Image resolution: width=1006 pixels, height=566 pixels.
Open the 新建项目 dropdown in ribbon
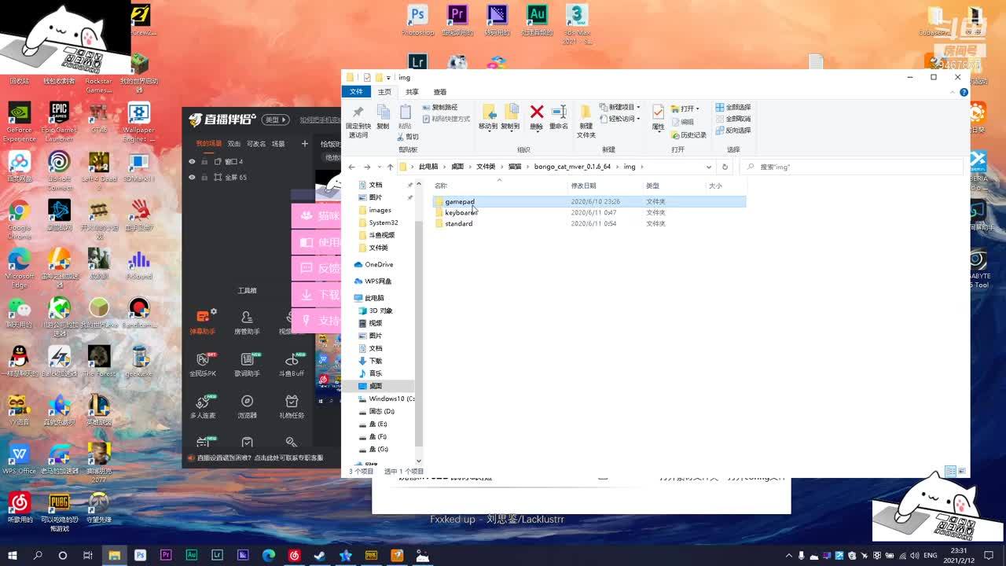coord(637,107)
